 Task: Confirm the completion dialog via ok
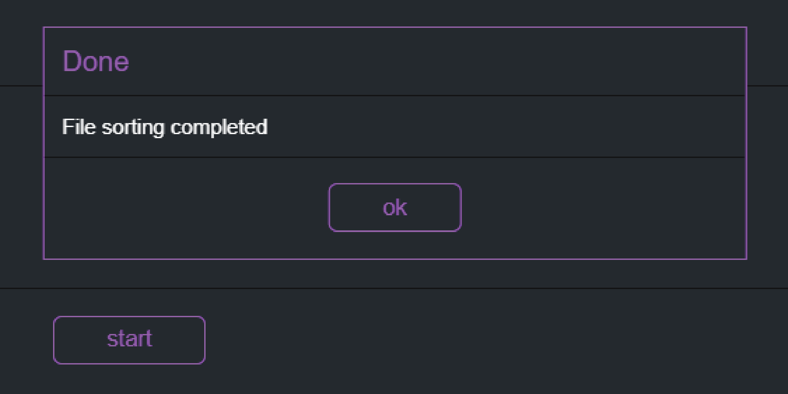point(395,208)
